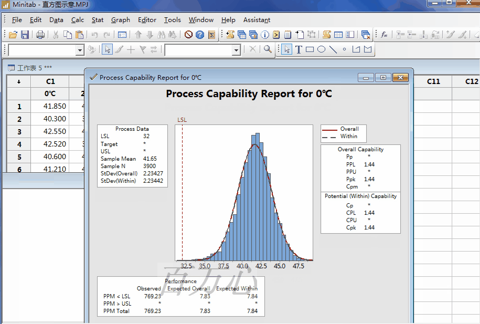Click the Open Project folder icon
The height and width of the screenshot is (324, 480).
tap(13, 35)
